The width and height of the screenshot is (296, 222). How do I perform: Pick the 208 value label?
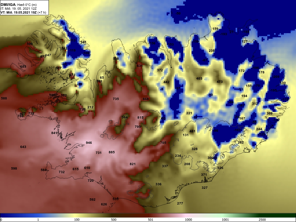[x=187, y=164]
